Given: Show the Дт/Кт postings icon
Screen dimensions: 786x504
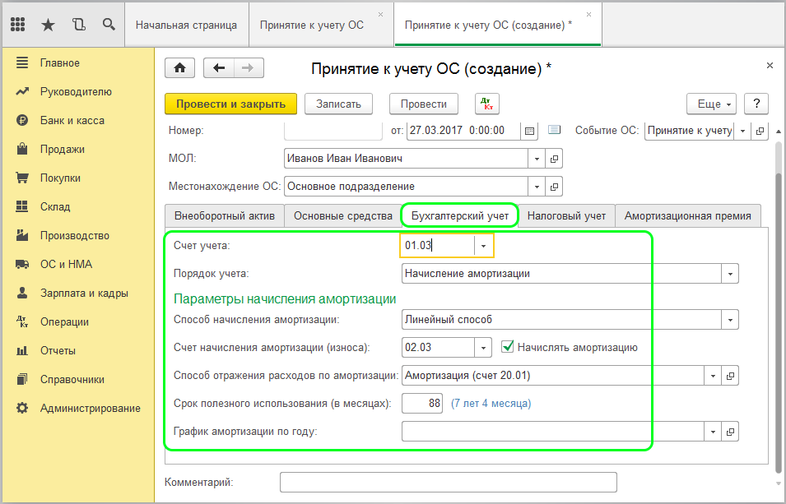Looking at the screenshot, I should click(487, 104).
